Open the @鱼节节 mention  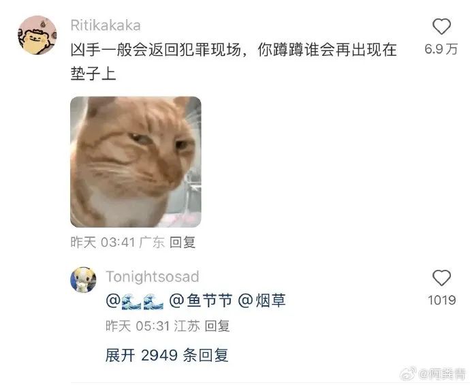coord(201,301)
